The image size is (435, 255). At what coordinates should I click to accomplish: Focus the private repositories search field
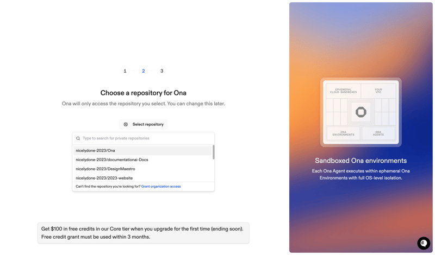pyautogui.click(x=144, y=138)
